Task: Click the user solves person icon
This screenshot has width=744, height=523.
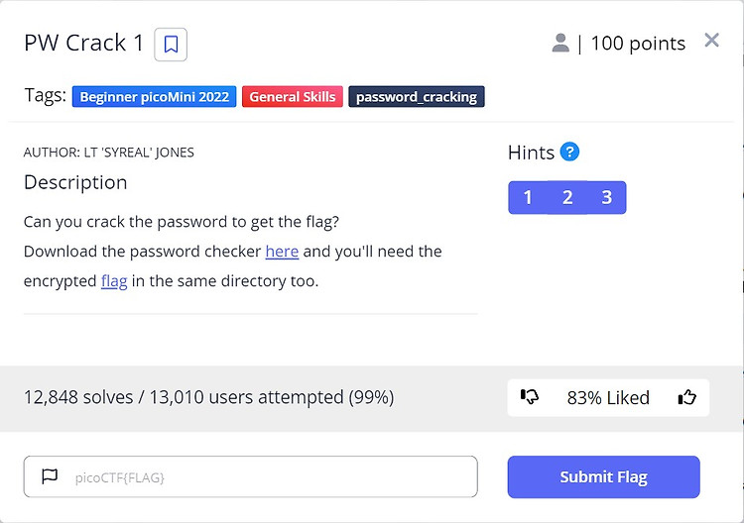Action: tap(560, 44)
